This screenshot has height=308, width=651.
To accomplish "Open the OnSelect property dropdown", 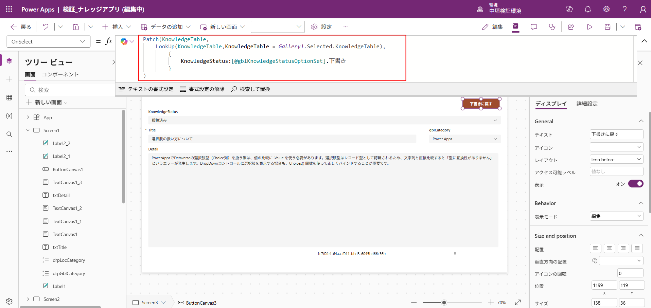I will 48,41.
